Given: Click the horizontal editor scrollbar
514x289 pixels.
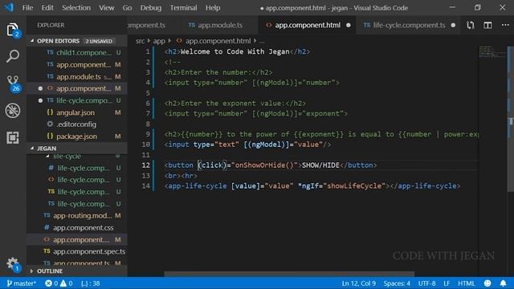Looking at the screenshot, I should point(289,274).
